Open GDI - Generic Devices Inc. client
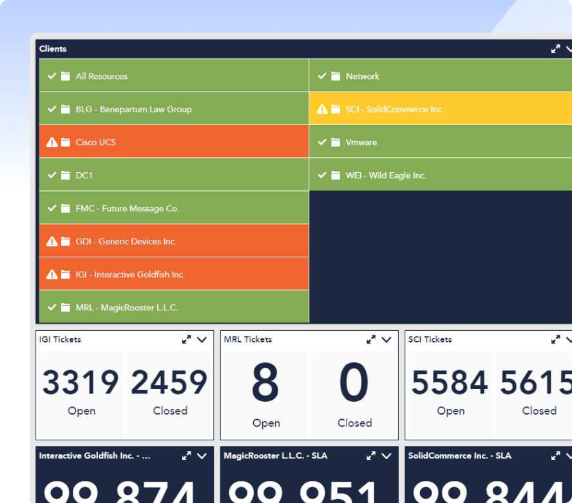This screenshot has height=503, width=572. [x=174, y=241]
